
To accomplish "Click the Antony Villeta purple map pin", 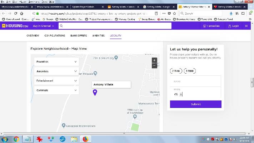I will click(x=95, y=93).
